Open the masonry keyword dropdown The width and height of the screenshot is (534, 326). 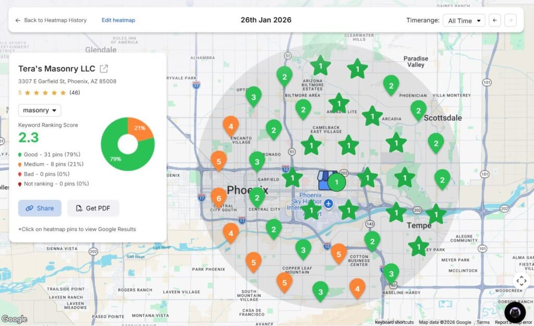[x=40, y=110]
